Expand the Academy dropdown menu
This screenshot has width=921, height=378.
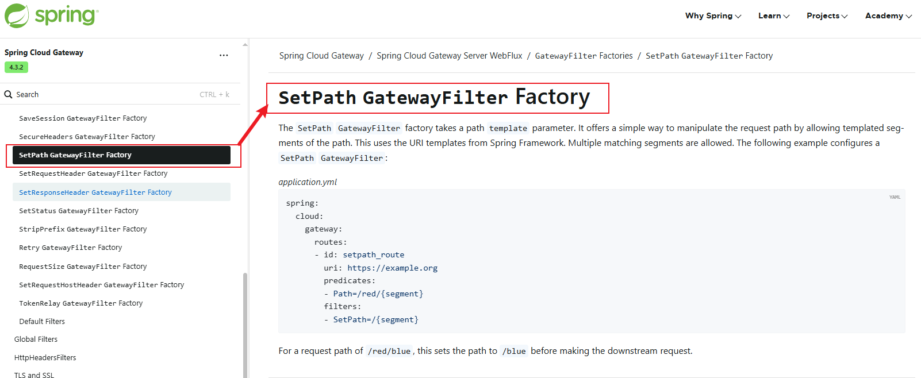(x=888, y=16)
